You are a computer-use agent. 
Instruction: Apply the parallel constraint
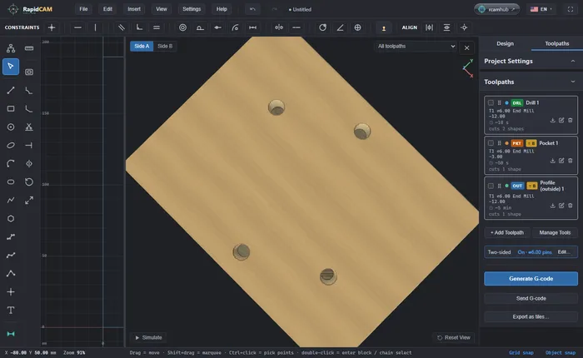122,27
